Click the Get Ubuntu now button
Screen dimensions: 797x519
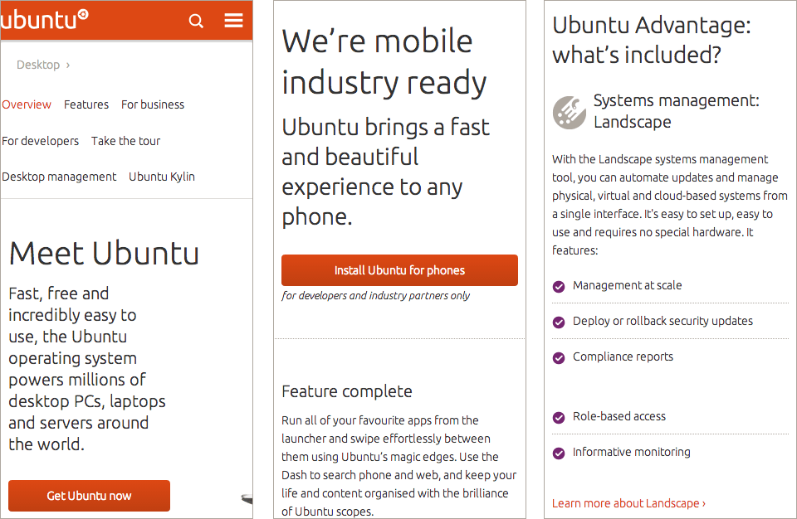[x=89, y=496]
